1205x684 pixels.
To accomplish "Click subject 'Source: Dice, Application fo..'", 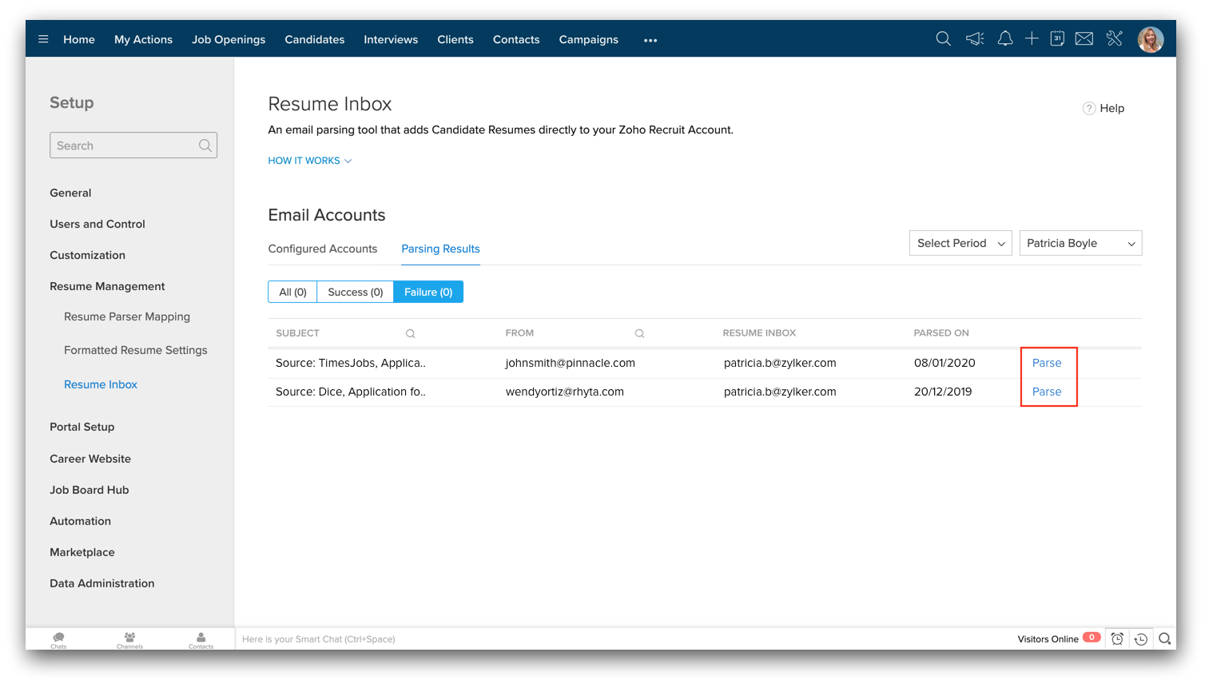I will 351,392.
